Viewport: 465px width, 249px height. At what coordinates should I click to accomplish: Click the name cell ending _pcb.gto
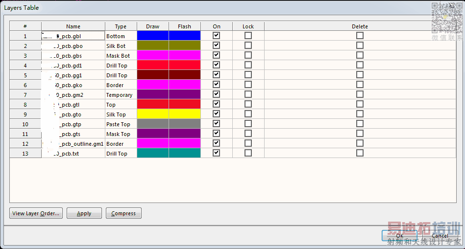(x=73, y=114)
